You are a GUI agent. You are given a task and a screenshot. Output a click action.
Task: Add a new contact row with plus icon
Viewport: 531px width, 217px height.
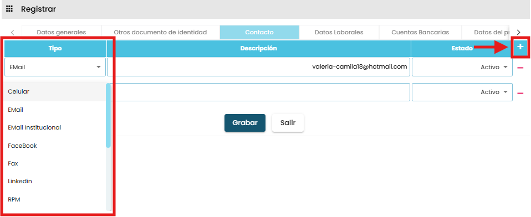(520, 47)
